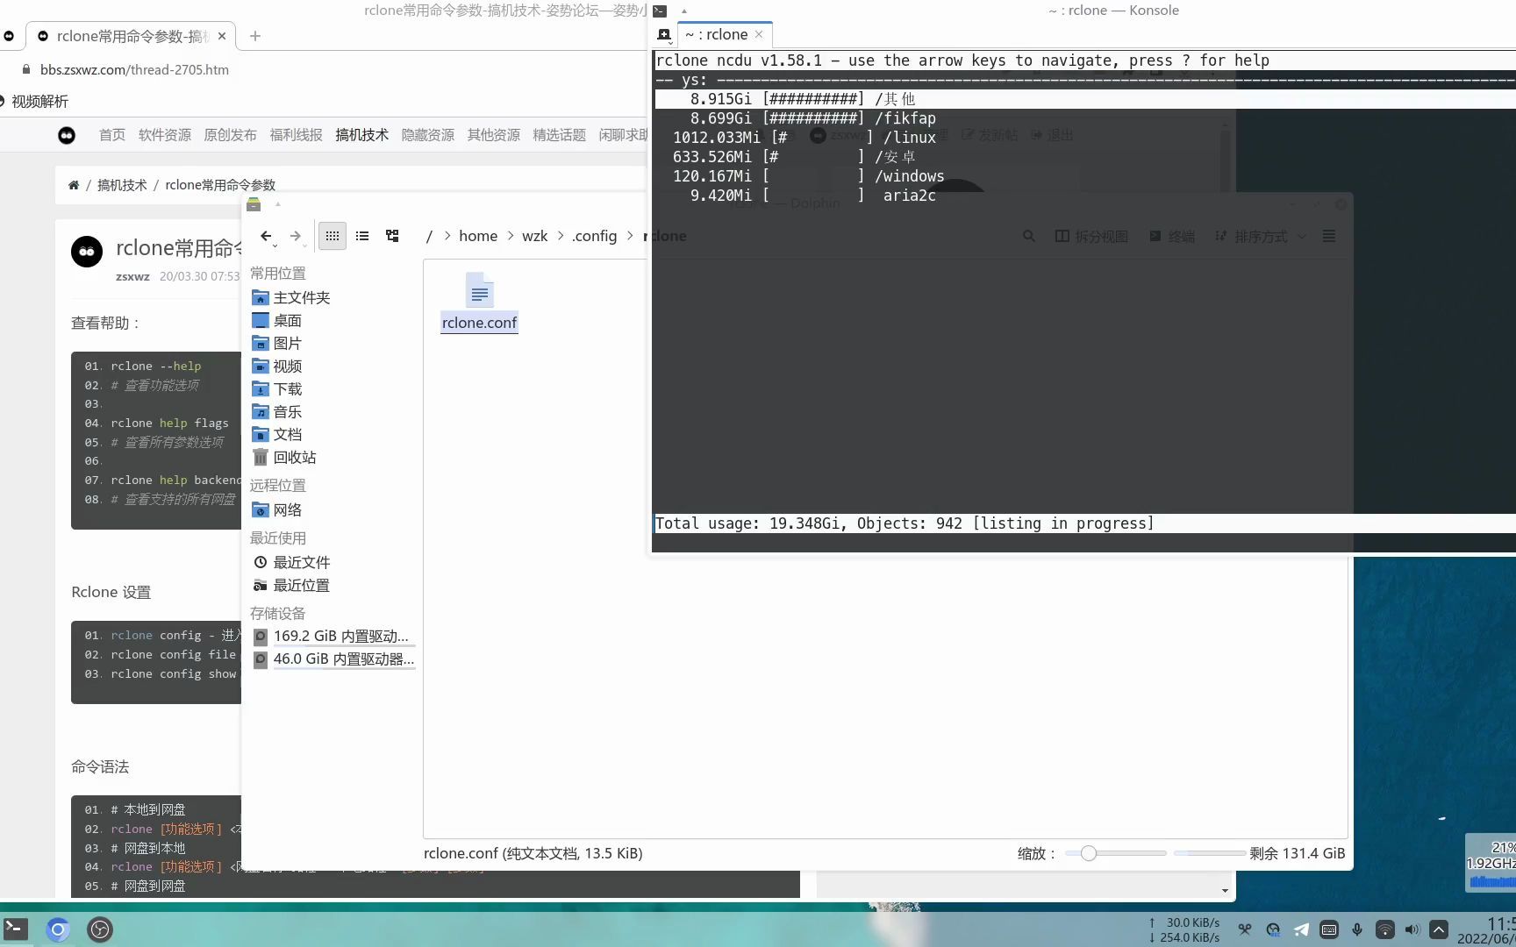The width and height of the screenshot is (1516, 947).
Task: Open the rclone.conf file icon
Action: [x=479, y=303]
